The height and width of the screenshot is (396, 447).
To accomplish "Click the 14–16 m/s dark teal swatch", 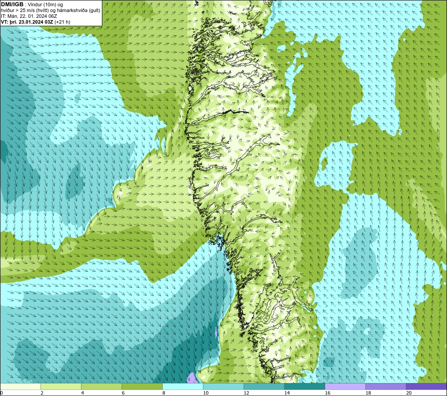I will pos(305,387).
